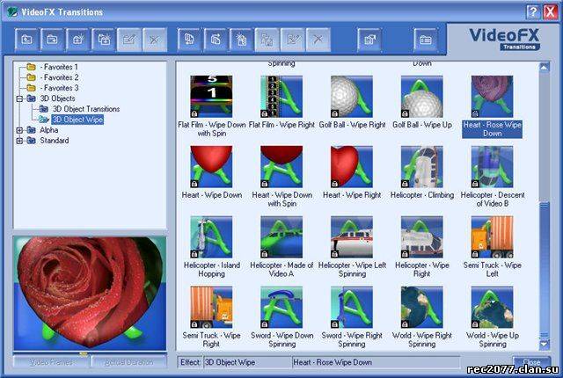Click the grayed folder edit pencil icon

129,40
